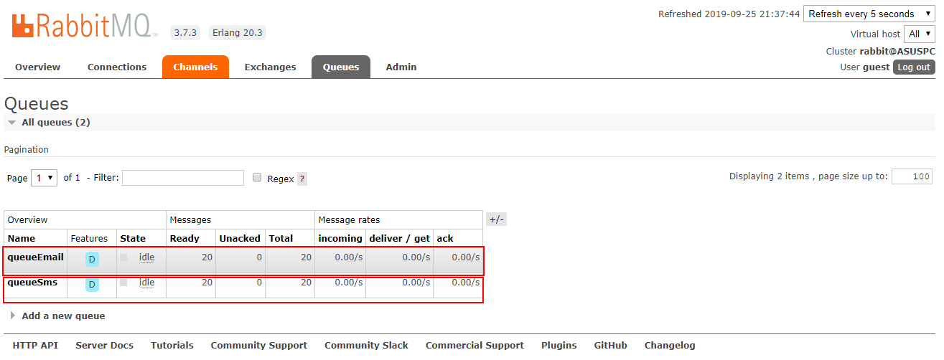944x360 pixels.
Task: Toggle the +/- columns button
Action: coord(497,219)
